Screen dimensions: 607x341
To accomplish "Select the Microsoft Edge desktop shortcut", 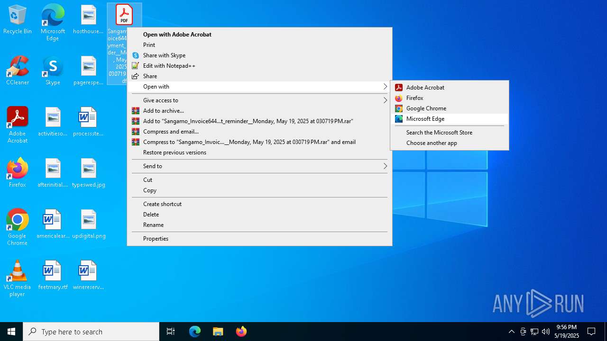I will (53, 23).
